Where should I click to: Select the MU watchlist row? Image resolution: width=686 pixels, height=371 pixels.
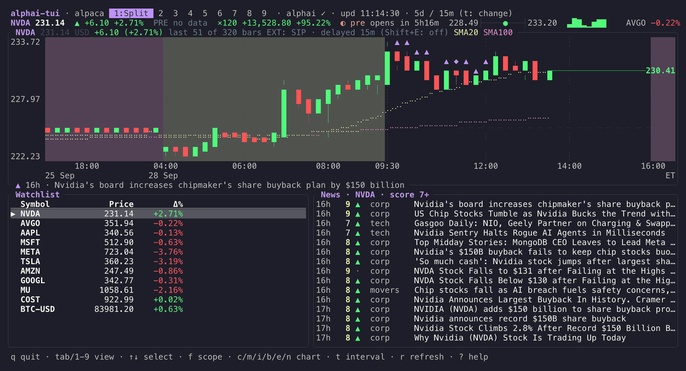(x=158, y=290)
